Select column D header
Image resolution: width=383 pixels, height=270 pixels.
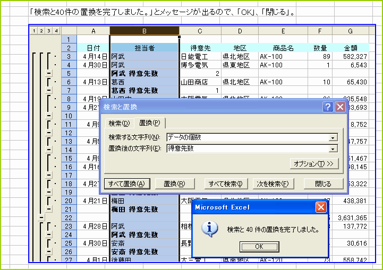(x=240, y=31)
